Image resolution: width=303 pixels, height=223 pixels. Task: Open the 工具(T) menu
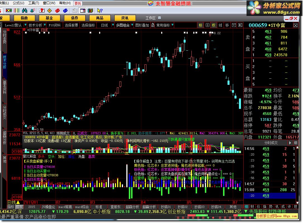(x=34, y=3)
